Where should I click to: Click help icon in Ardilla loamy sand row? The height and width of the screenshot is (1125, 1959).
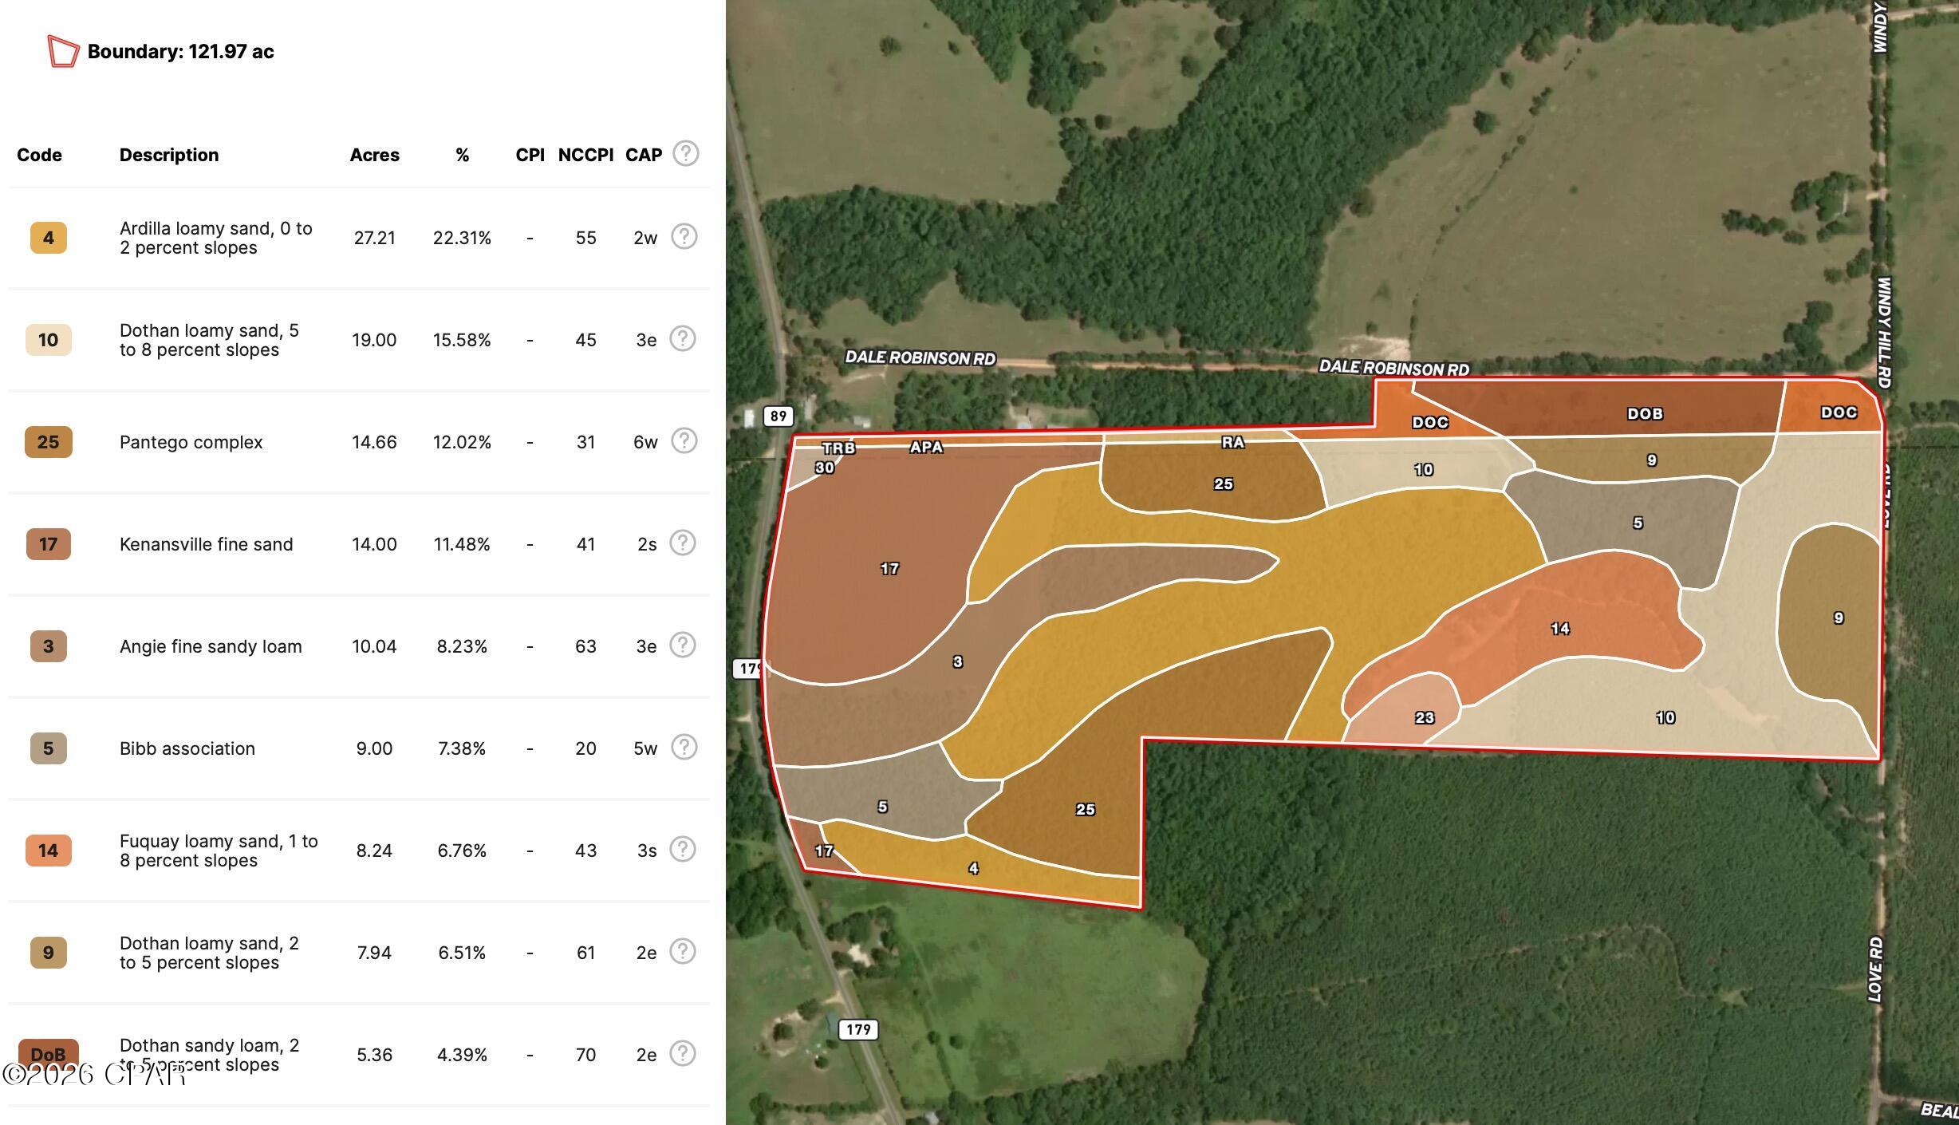click(684, 237)
